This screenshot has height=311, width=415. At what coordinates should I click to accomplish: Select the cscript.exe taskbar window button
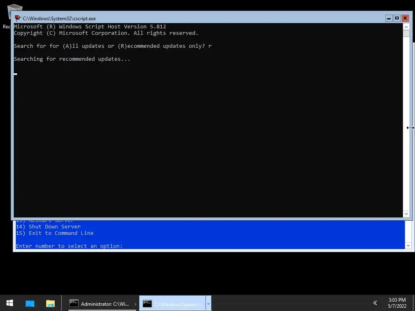click(173, 303)
